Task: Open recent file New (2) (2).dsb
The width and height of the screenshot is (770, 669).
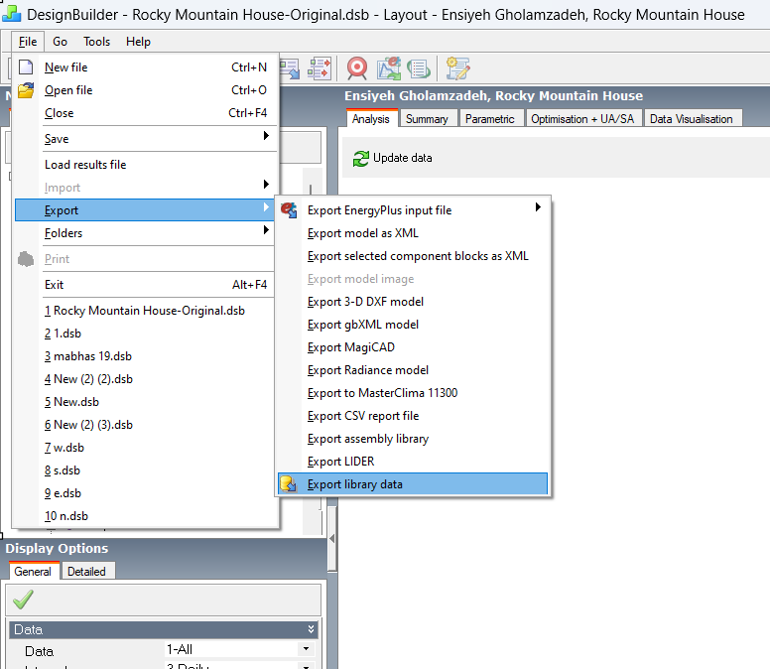Action: click(146, 379)
